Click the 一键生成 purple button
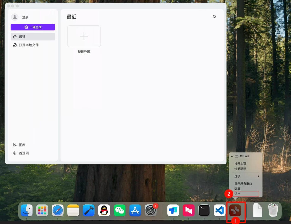The width and height of the screenshot is (291, 224). click(33, 27)
